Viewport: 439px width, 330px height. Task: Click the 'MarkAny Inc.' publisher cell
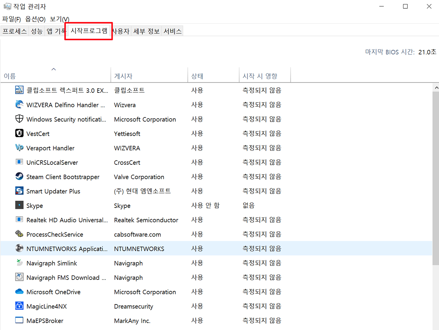click(132, 321)
